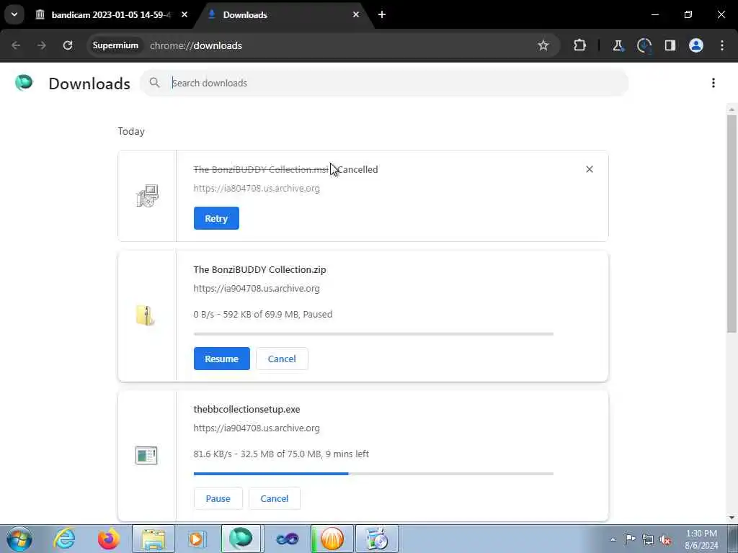Click the scrollbar down arrow
Viewport: 738px width, 553px height.
point(732,517)
